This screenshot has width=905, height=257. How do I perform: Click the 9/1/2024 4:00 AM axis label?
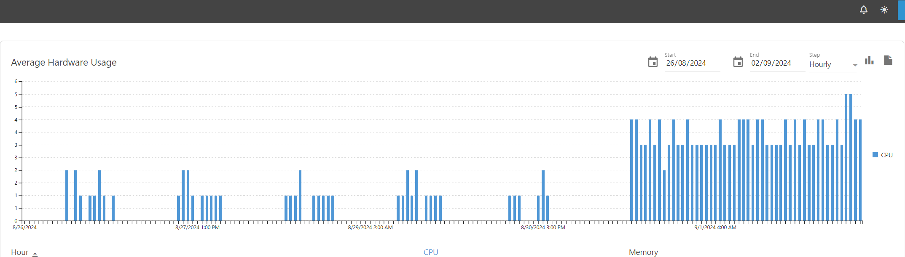pos(715,228)
